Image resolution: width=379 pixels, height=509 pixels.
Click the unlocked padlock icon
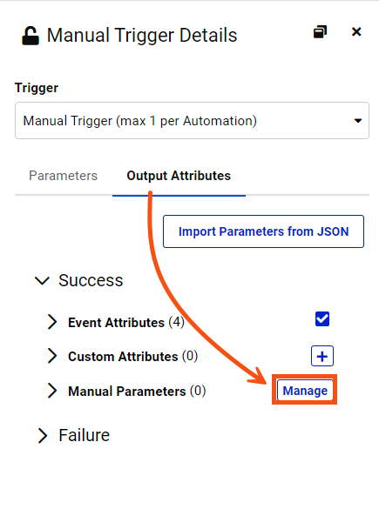coord(30,36)
